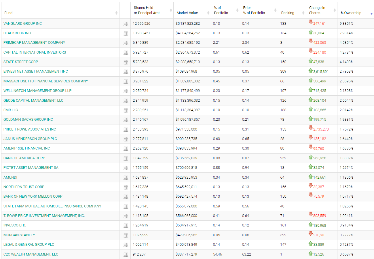Open MORGAN STANLEY fund link
374x259 pixels.
(x=19, y=235)
